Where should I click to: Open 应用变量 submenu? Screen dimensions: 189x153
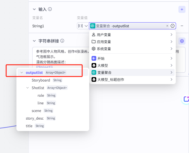pos(132,42)
